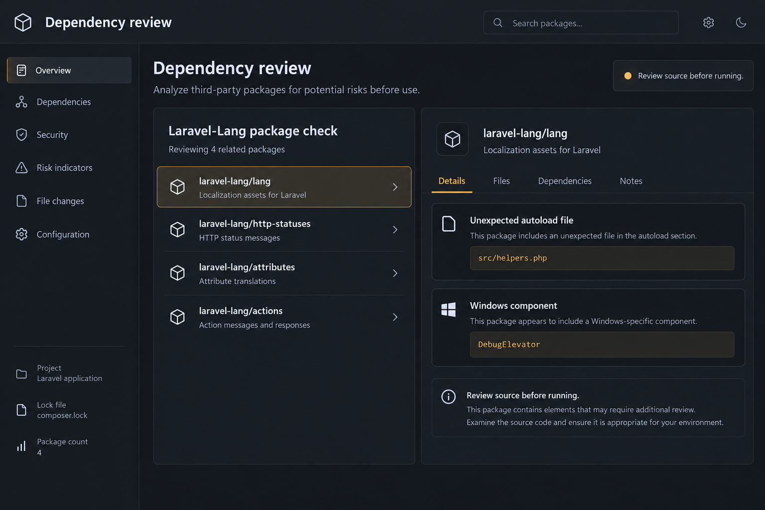
Task: Click the src/helpers.php code box
Action: click(x=602, y=258)
